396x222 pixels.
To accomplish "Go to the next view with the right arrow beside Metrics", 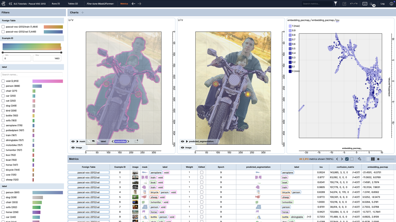I will (x=140, y=4).
